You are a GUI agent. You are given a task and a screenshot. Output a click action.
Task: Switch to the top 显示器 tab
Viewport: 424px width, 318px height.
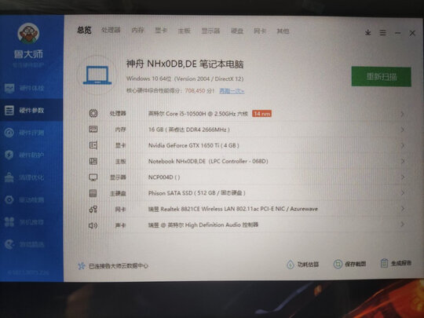pos(210,31)
